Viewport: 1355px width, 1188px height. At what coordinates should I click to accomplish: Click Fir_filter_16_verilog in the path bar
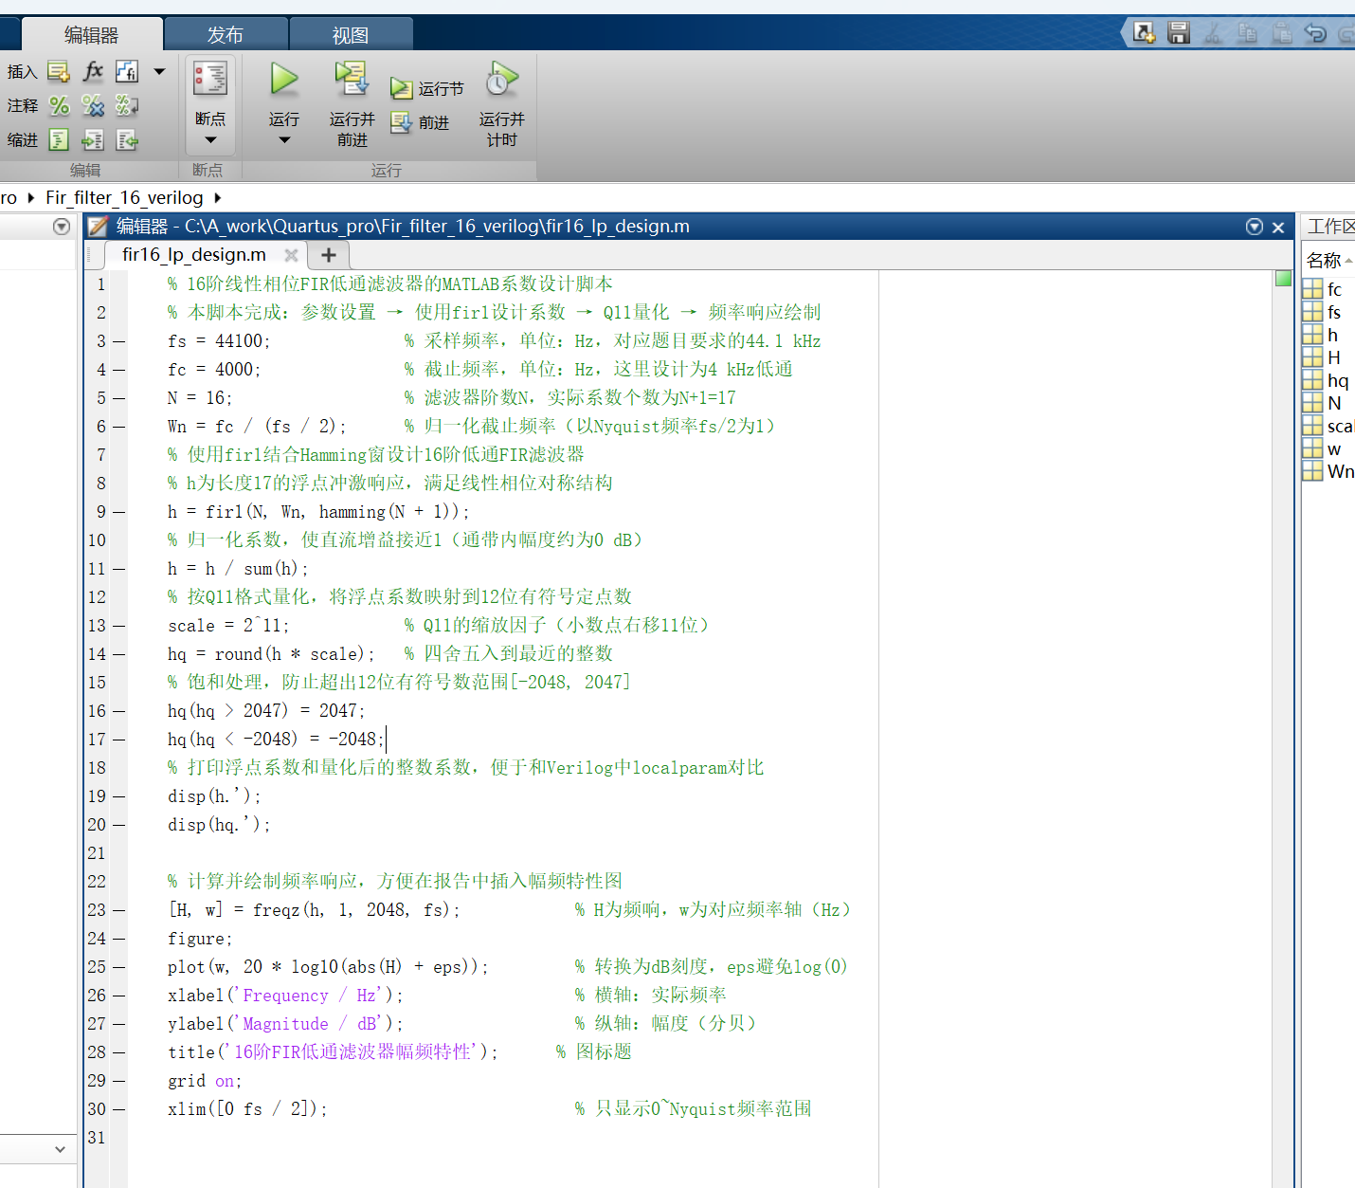click(x=124, y=197)
